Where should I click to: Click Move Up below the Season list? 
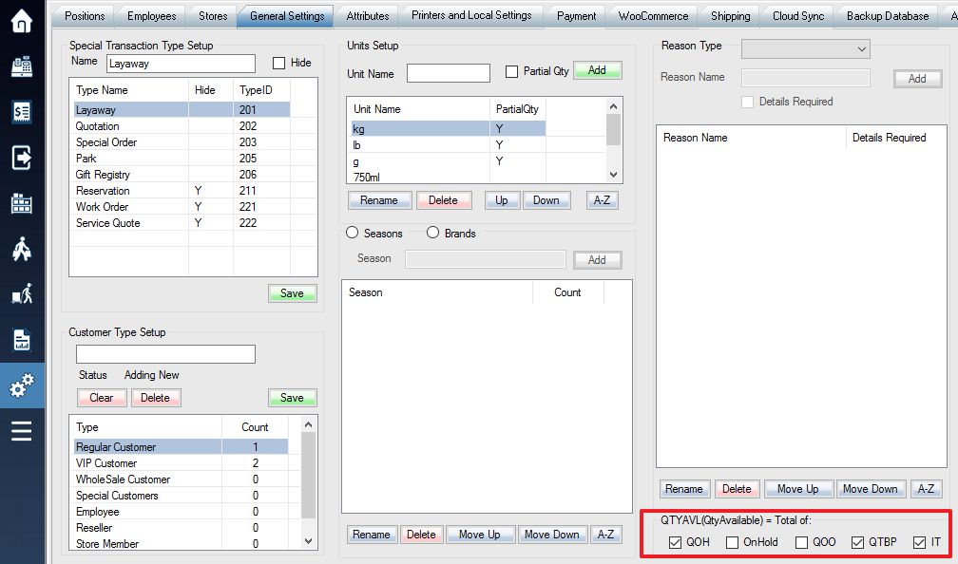(480, 535)
